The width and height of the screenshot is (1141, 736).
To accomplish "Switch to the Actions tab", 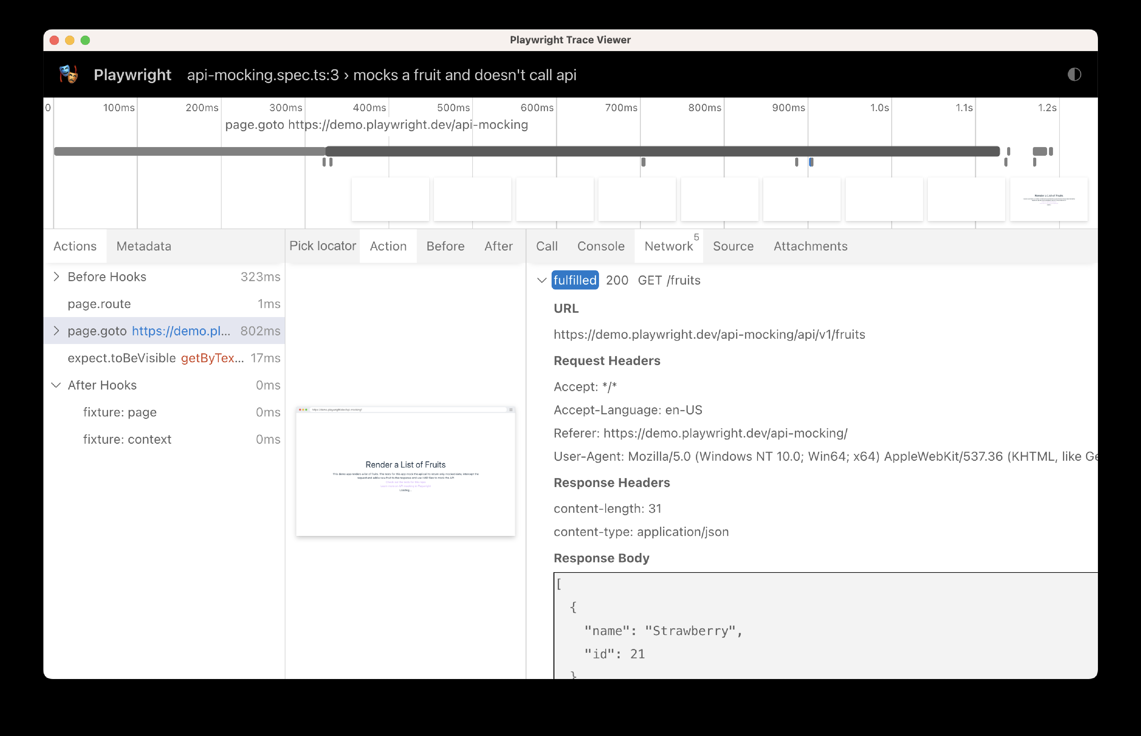I will 75,246.
